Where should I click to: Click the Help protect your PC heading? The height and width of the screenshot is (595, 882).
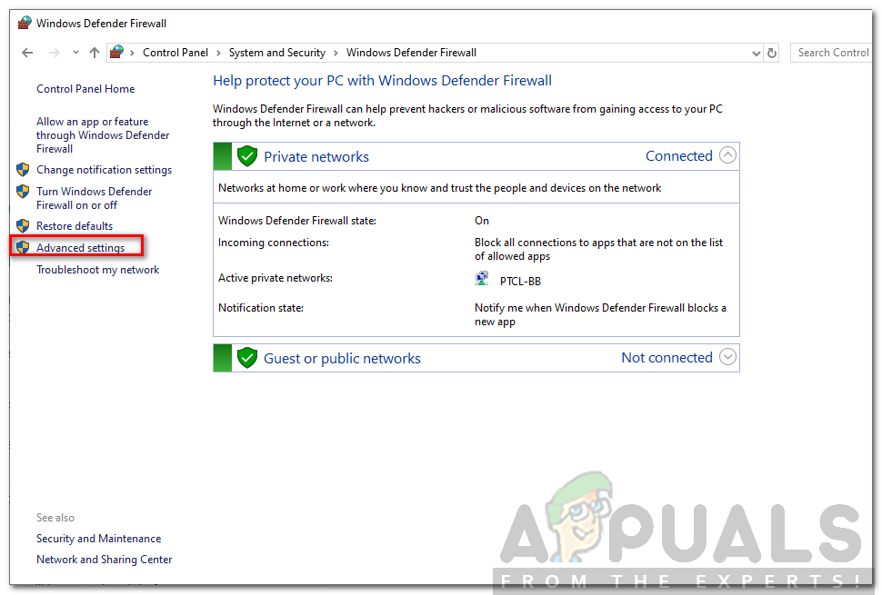(382, 80)
